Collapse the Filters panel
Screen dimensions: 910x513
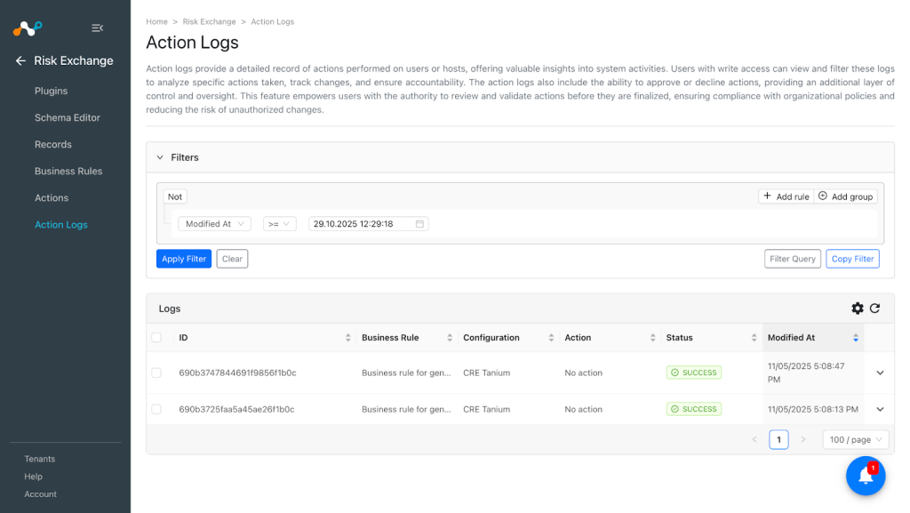click(160, 158)
